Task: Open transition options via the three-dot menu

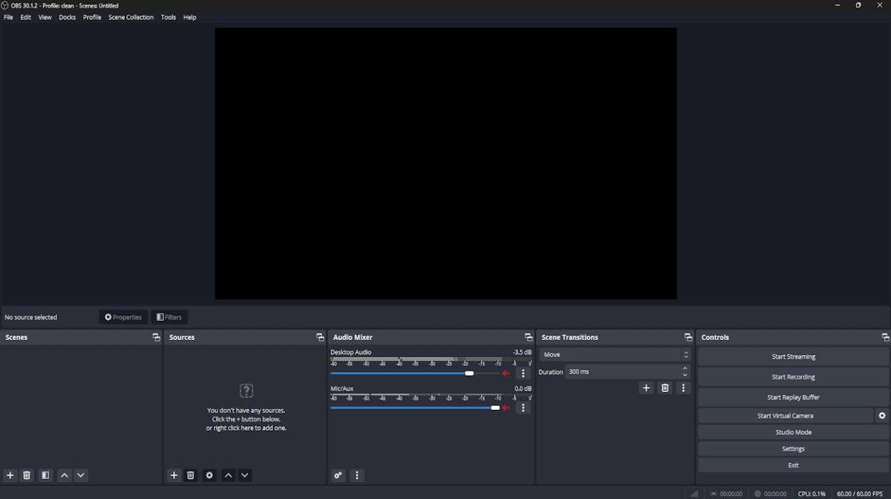Action: 683,388
